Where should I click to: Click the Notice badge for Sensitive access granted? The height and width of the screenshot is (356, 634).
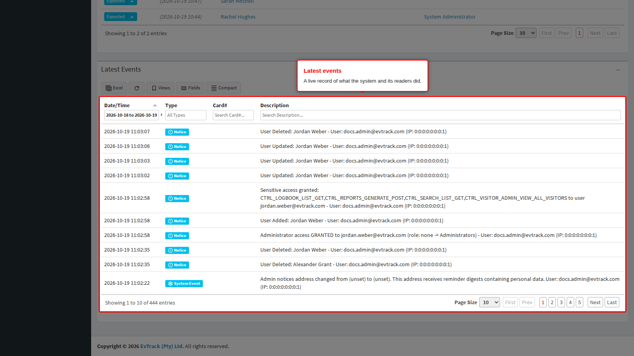[177, 199]
